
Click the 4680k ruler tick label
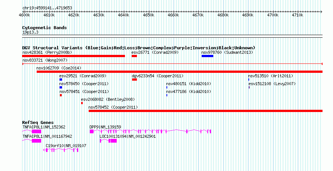coord(223,15)
